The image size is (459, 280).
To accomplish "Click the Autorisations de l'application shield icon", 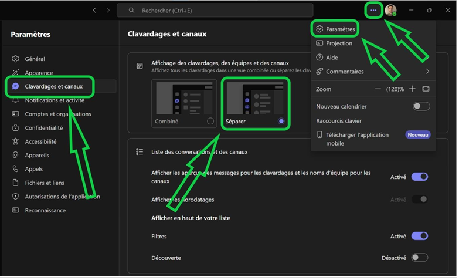I will [x=15, y=197].
